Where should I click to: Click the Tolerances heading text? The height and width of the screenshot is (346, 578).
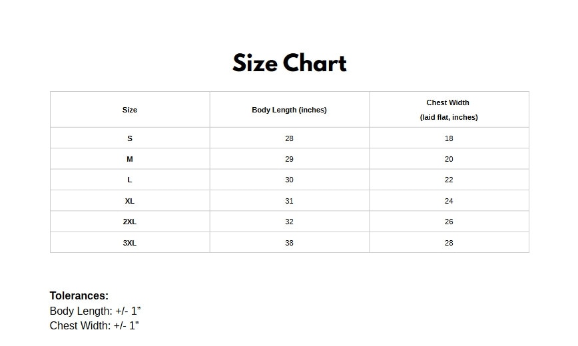[79, 296]
